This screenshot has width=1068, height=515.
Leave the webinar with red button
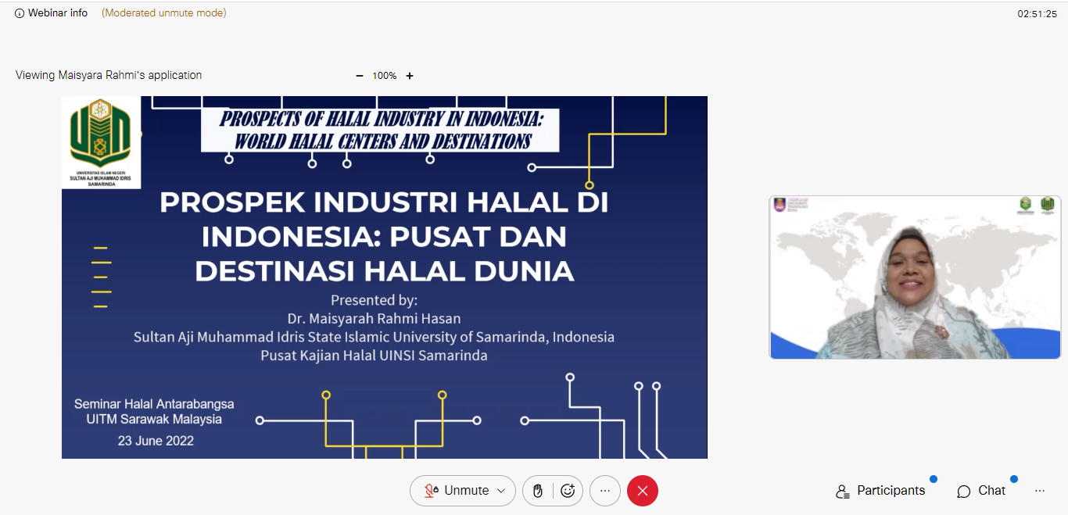643,491
